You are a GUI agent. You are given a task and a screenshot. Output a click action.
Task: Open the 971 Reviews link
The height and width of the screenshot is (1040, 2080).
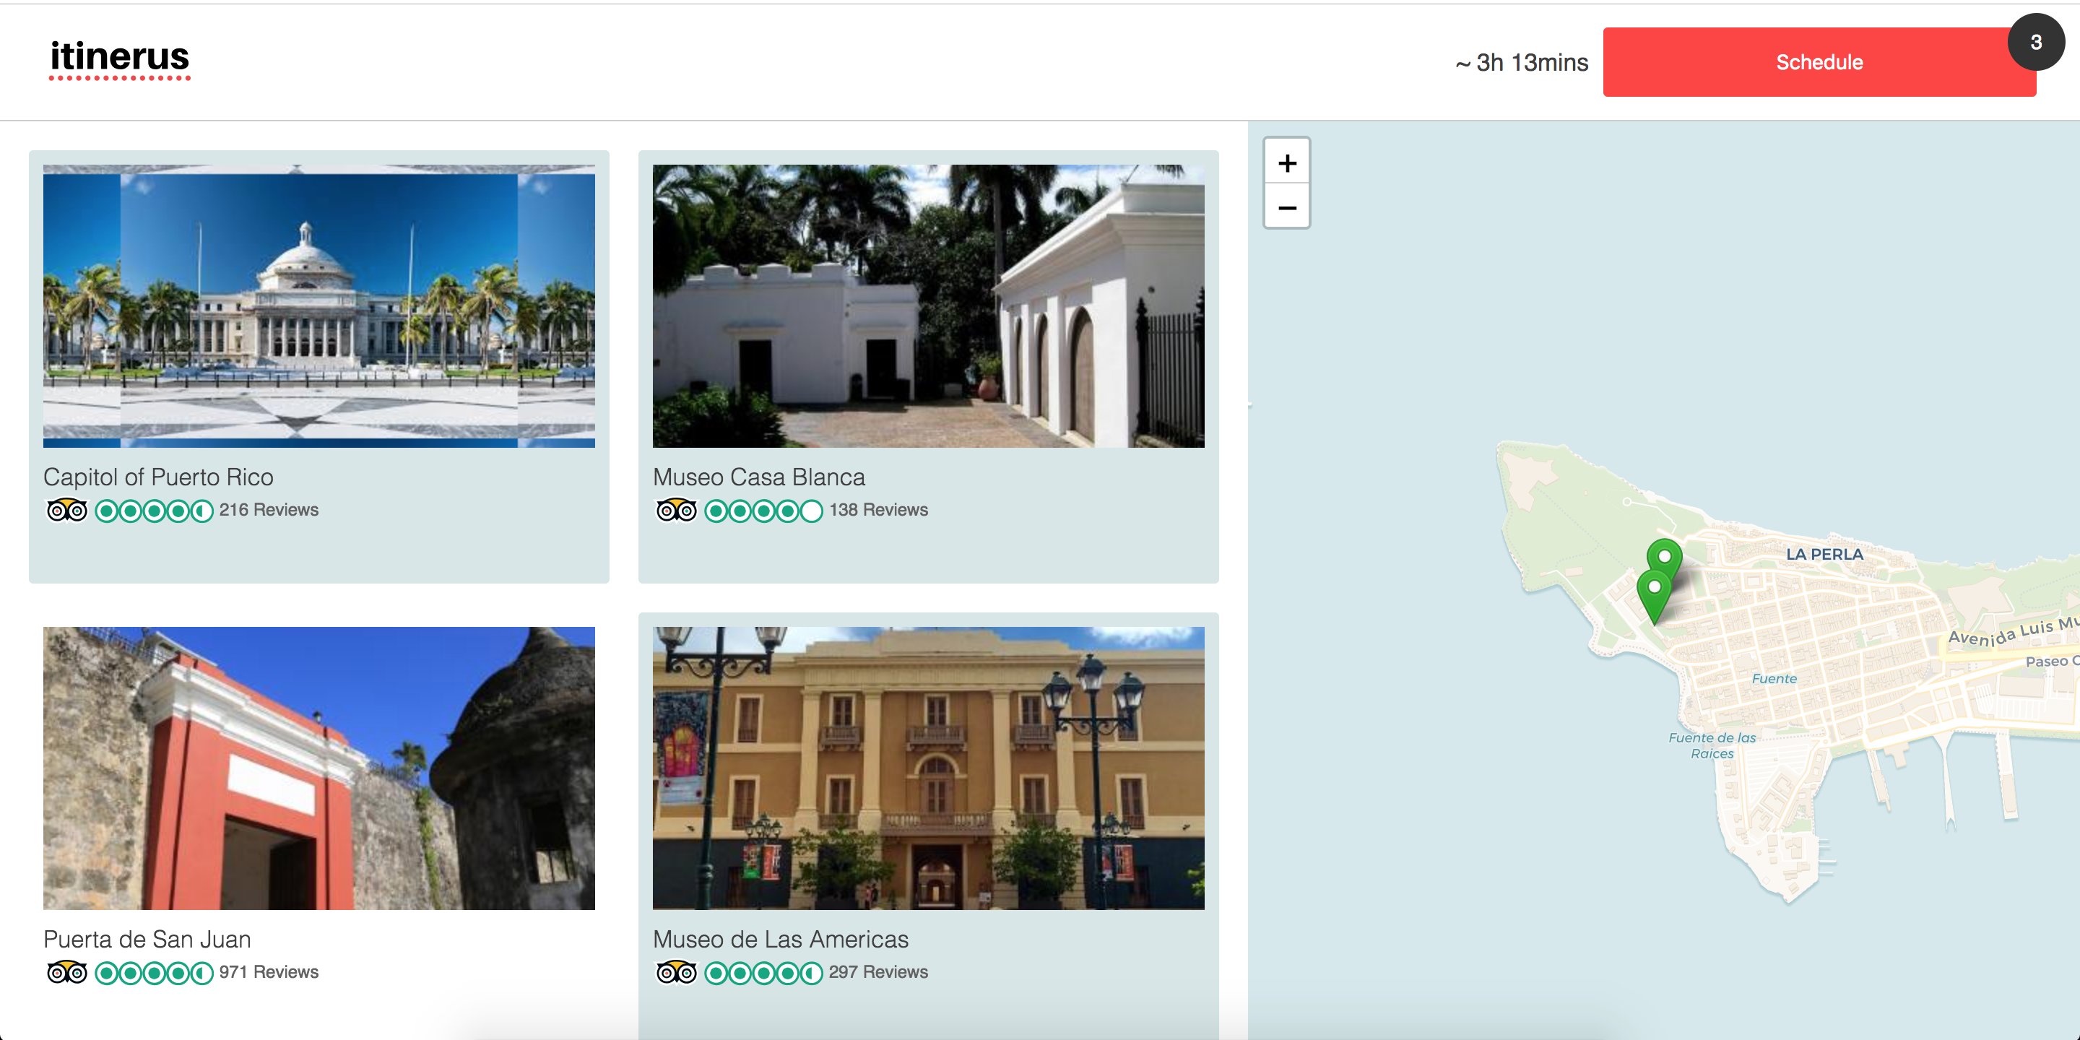(x=269, y=972)
